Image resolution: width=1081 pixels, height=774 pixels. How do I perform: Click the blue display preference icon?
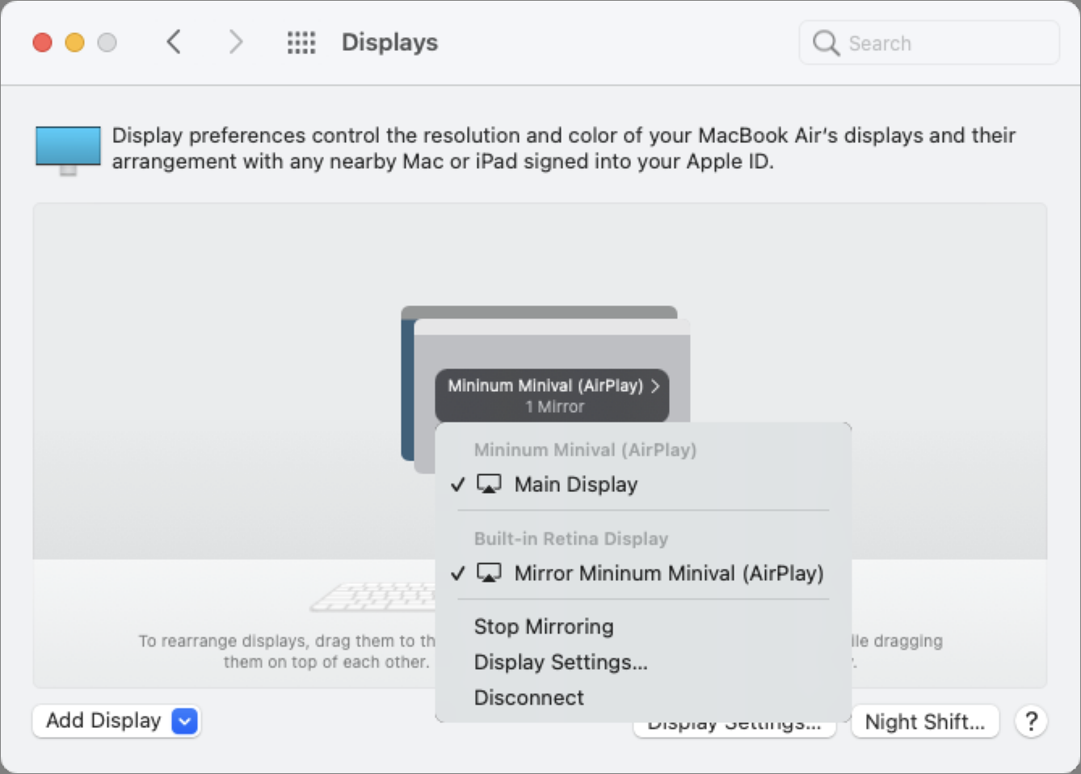[66, 148]
